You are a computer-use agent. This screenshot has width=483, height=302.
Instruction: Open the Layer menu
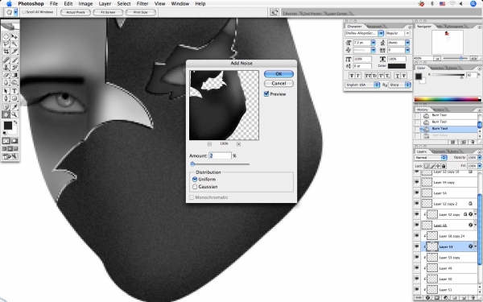click(105, 4)
